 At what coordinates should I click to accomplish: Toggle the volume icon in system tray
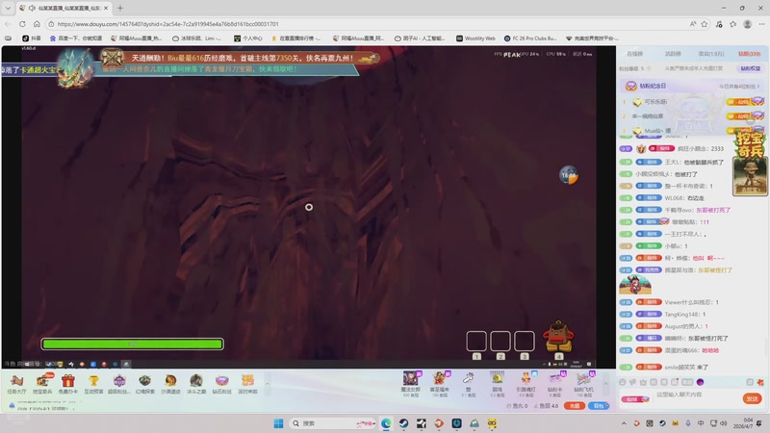[724, 423]
